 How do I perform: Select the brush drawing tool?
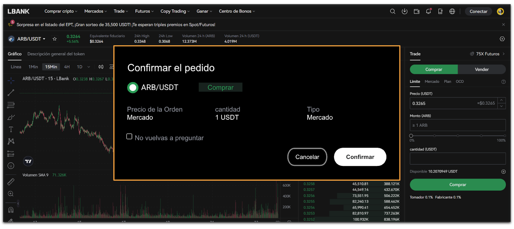point(11,117)
